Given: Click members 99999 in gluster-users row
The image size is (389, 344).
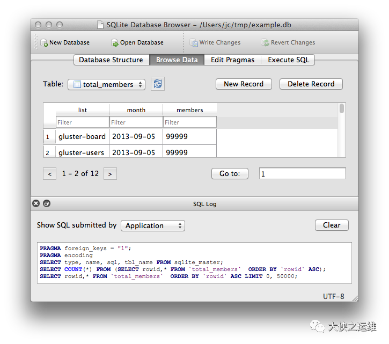Looking at the screenshot, I should (190, 151).
